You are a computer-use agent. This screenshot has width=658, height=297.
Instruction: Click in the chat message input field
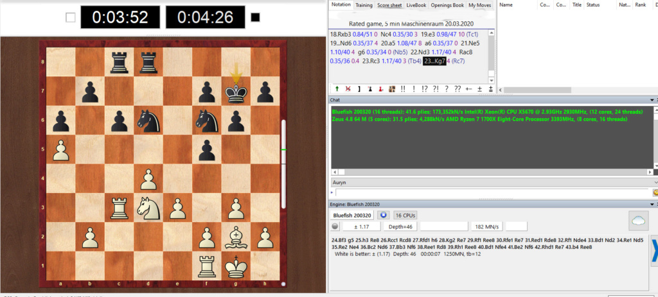tap(492, 192)
